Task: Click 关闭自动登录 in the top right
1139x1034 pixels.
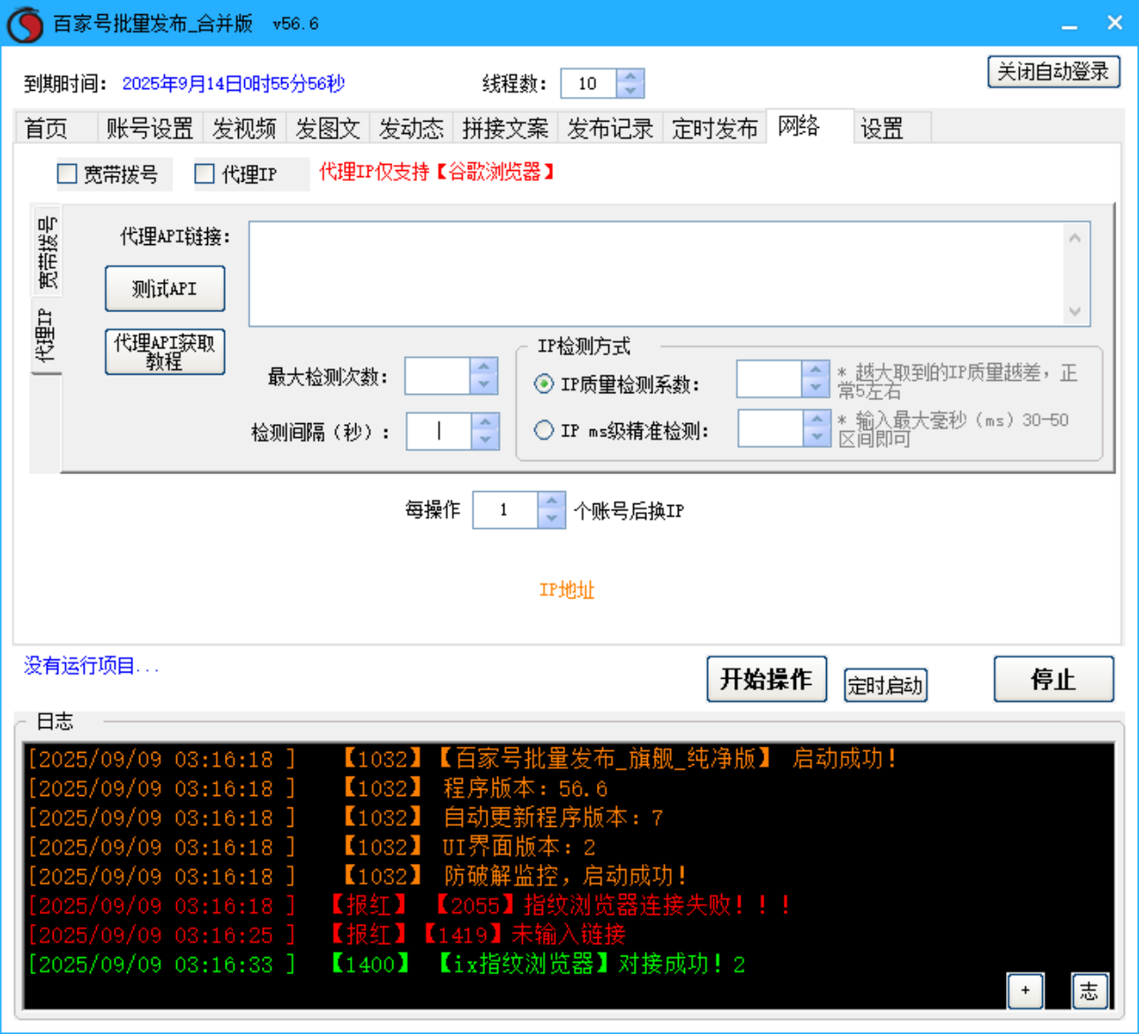Action: click(x=1053, y=71)
